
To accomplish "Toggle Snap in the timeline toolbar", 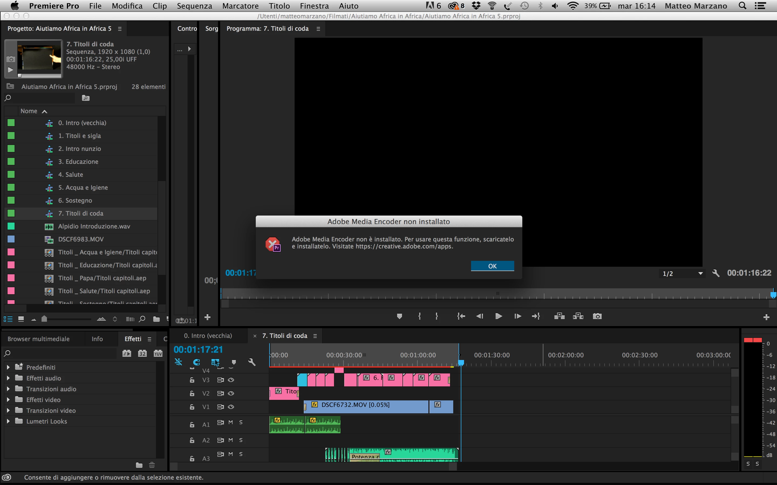I will tap(196, 362).
